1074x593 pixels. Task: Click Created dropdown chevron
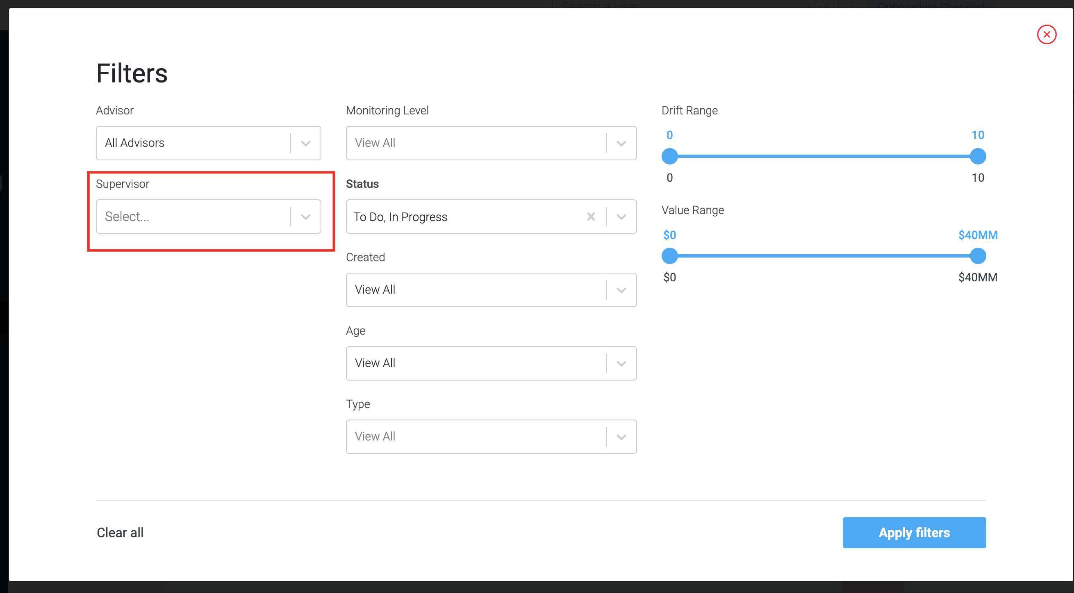click(621, 290)
